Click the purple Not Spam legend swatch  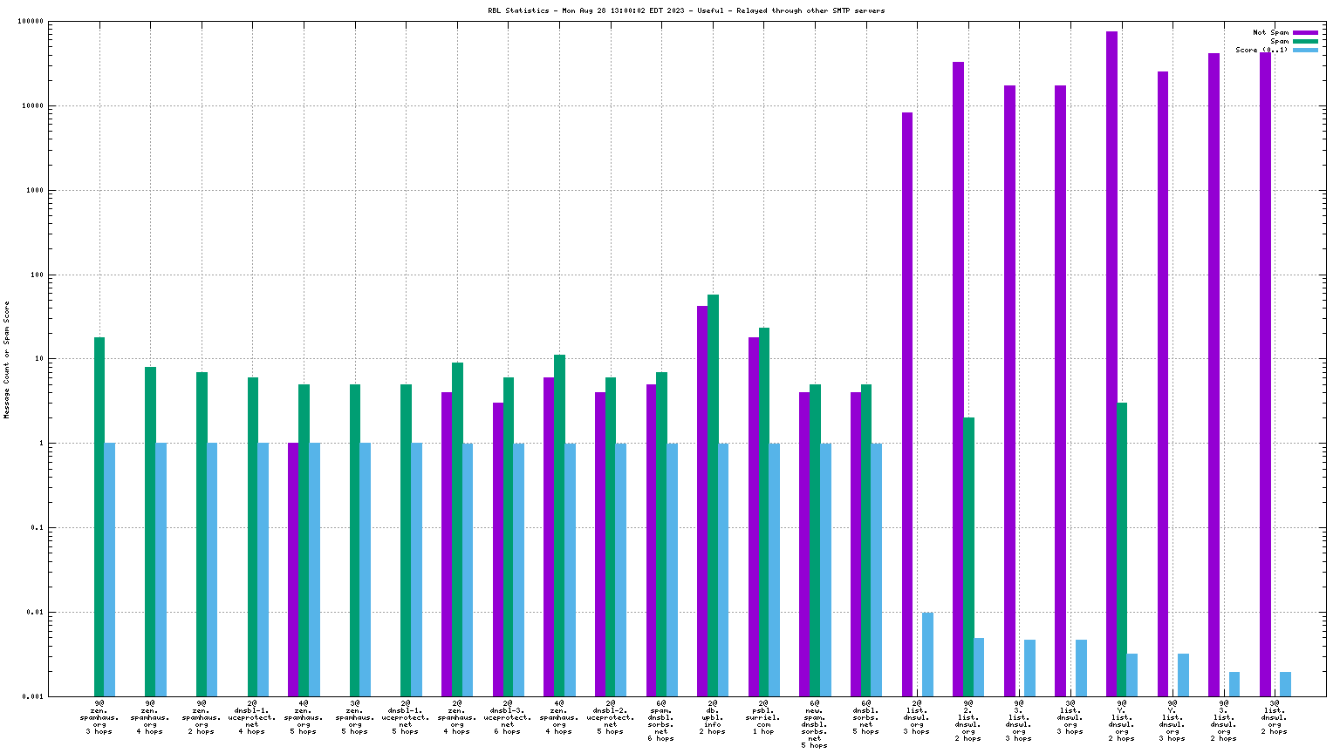tap(1305, 32)
